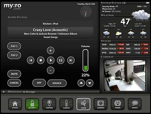This screenshot has width=151, height=114.
Task: Skip to the next track
Action: 71,60
